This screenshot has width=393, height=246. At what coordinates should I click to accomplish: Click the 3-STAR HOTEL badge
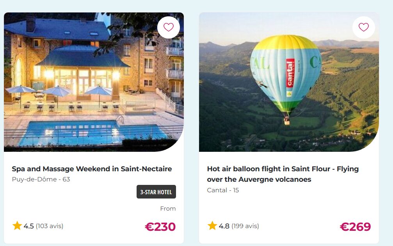pyautogui.click(x=156, y=192)
